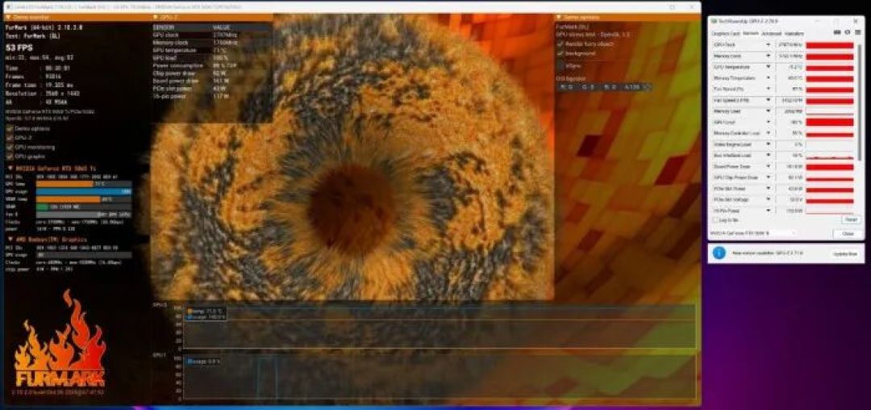The height and width of the screenshot is (410, 871).
Task: Click the GPU0 temp legend in graph
Action: [x=205, y=311]
